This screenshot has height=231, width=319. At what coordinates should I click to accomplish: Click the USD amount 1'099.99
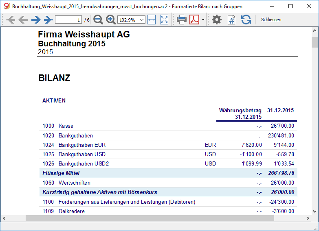[252, 163]
